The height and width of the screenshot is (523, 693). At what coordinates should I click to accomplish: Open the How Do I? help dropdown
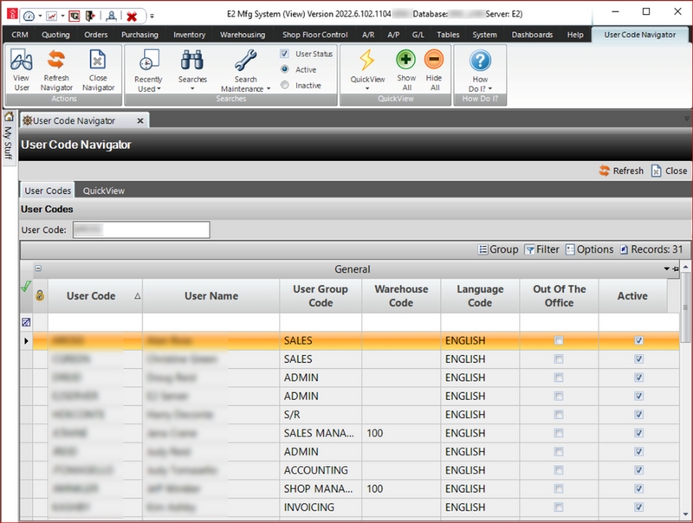click(x=480, y=71)
